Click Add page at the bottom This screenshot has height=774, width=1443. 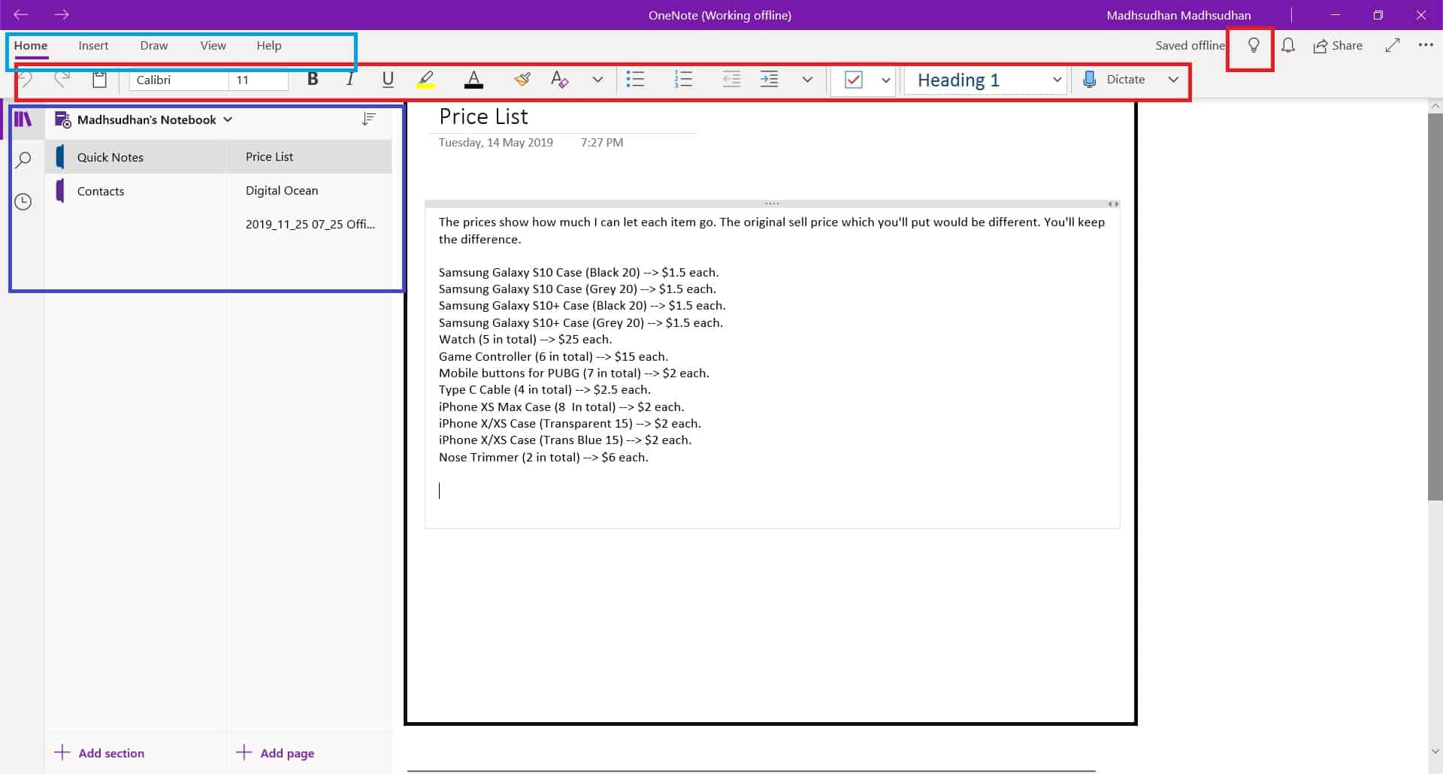[x=276, y=753]
